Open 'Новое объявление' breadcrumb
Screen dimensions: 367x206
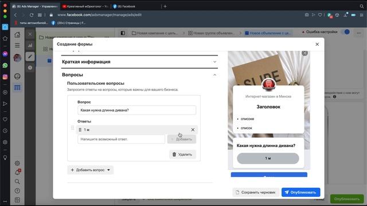[268, 33]
